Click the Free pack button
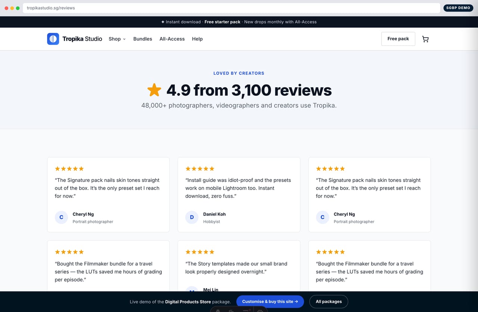This screenshot has height=312, width=478. 398,39
